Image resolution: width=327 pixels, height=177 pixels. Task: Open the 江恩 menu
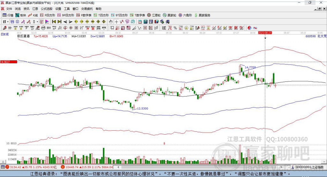[35, 9]
